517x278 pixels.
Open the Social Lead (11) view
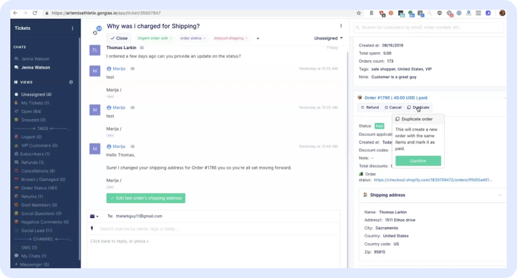[37, 231]
